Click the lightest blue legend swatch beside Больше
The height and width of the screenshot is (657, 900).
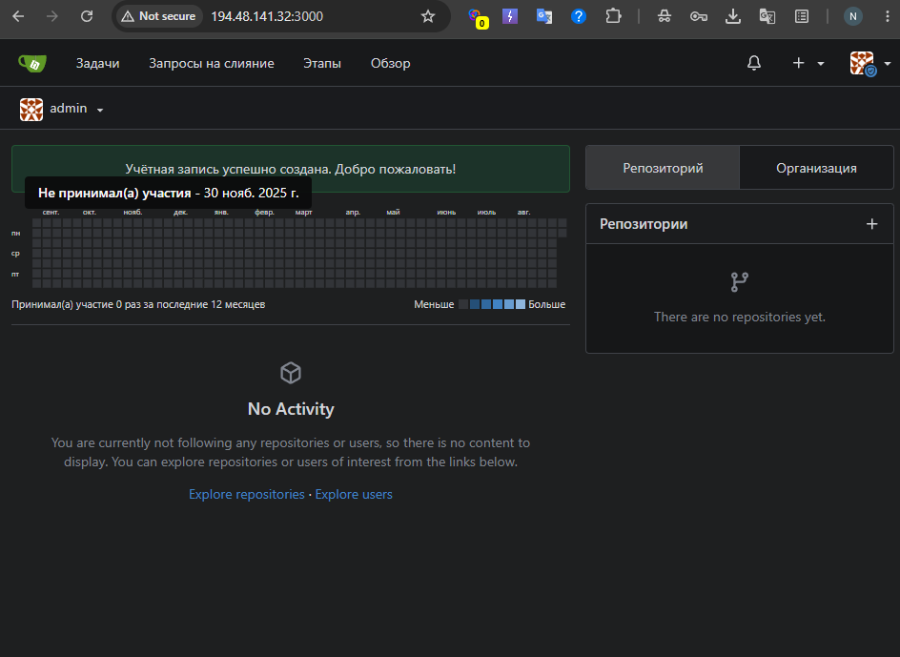[521, 304]
